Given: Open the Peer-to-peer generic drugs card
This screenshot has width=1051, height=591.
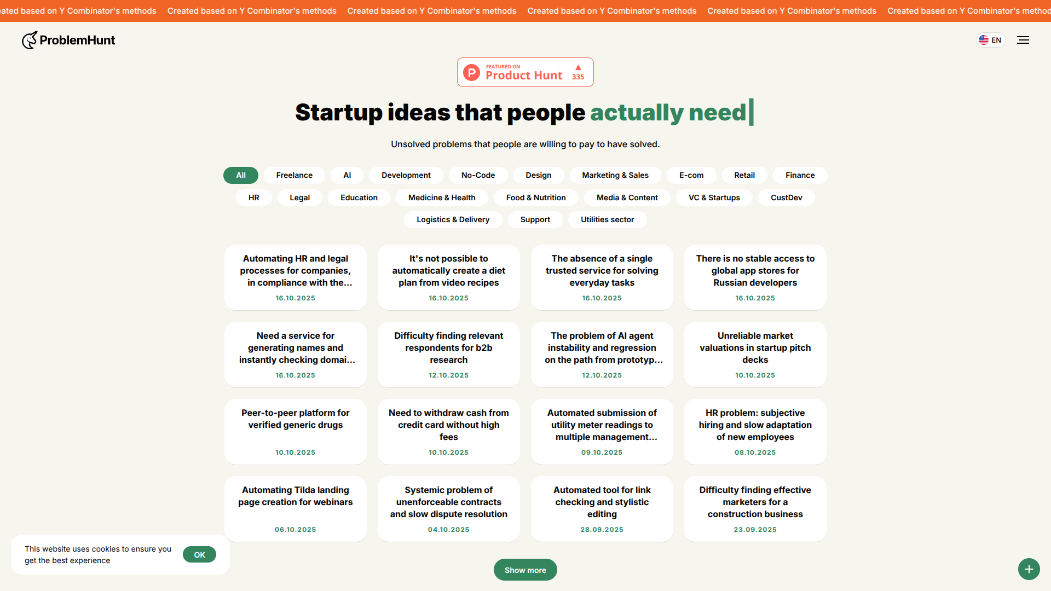Looking at the screenshot, I should pos(296,431).
